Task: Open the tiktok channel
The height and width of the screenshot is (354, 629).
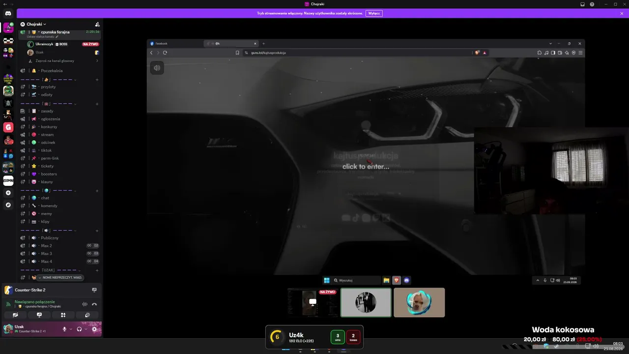Action: [60, 150]
